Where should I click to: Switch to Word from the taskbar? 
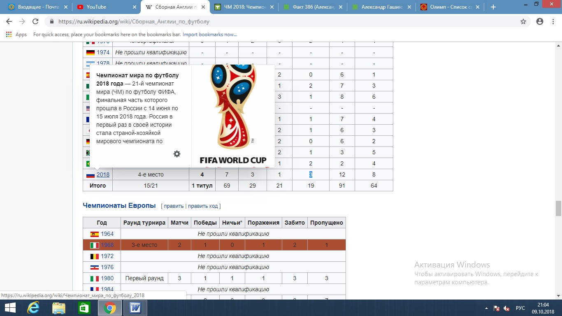135,308
